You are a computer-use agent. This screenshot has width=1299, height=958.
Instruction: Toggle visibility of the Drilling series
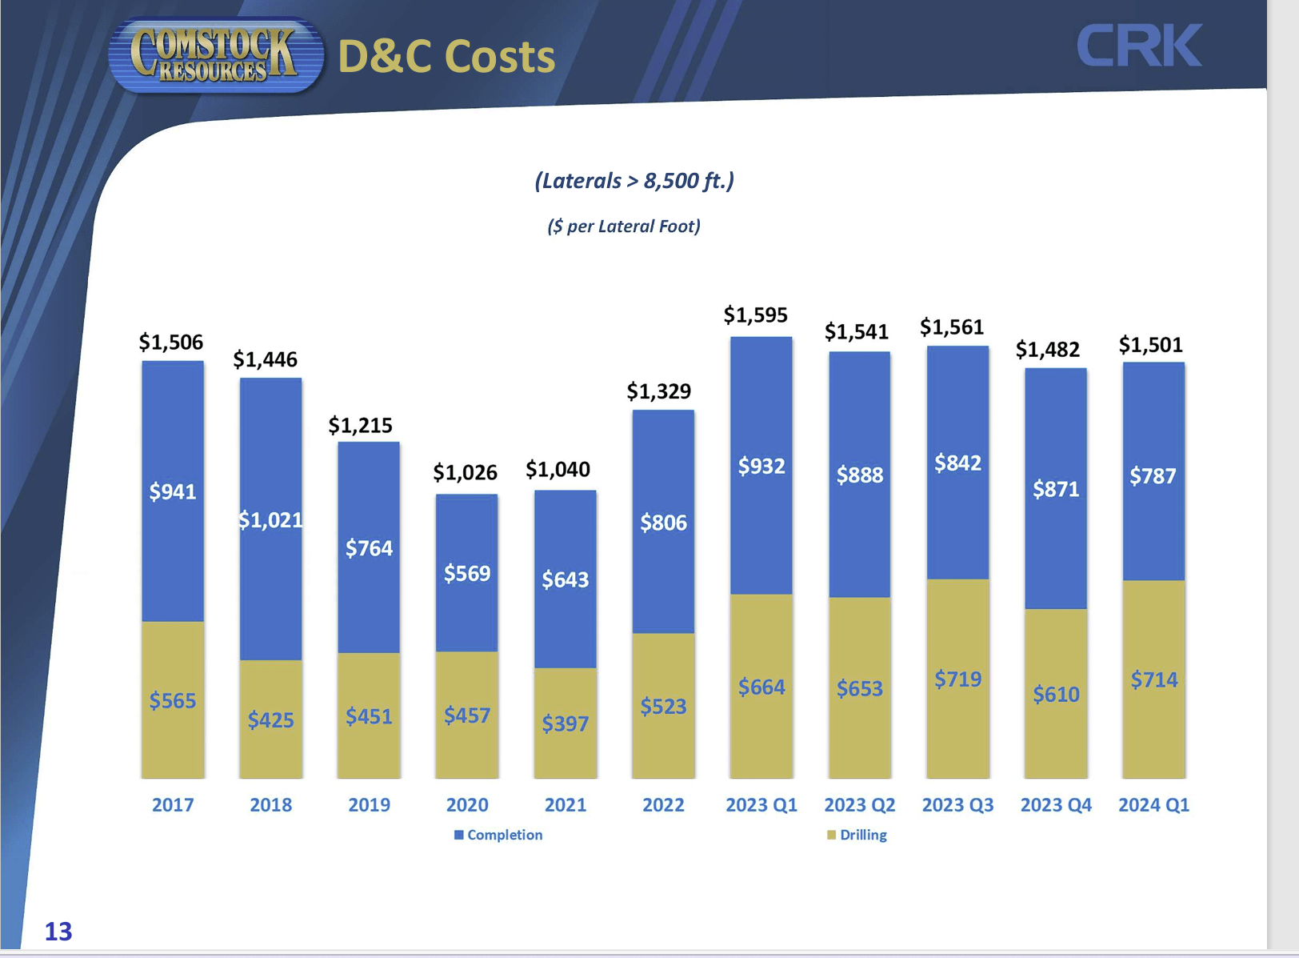pos(862,835)
